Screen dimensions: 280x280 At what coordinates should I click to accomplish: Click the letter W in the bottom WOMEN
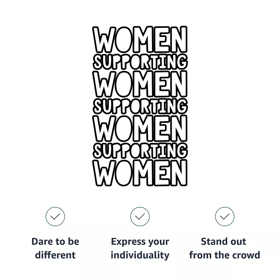[x=104, y=173]
